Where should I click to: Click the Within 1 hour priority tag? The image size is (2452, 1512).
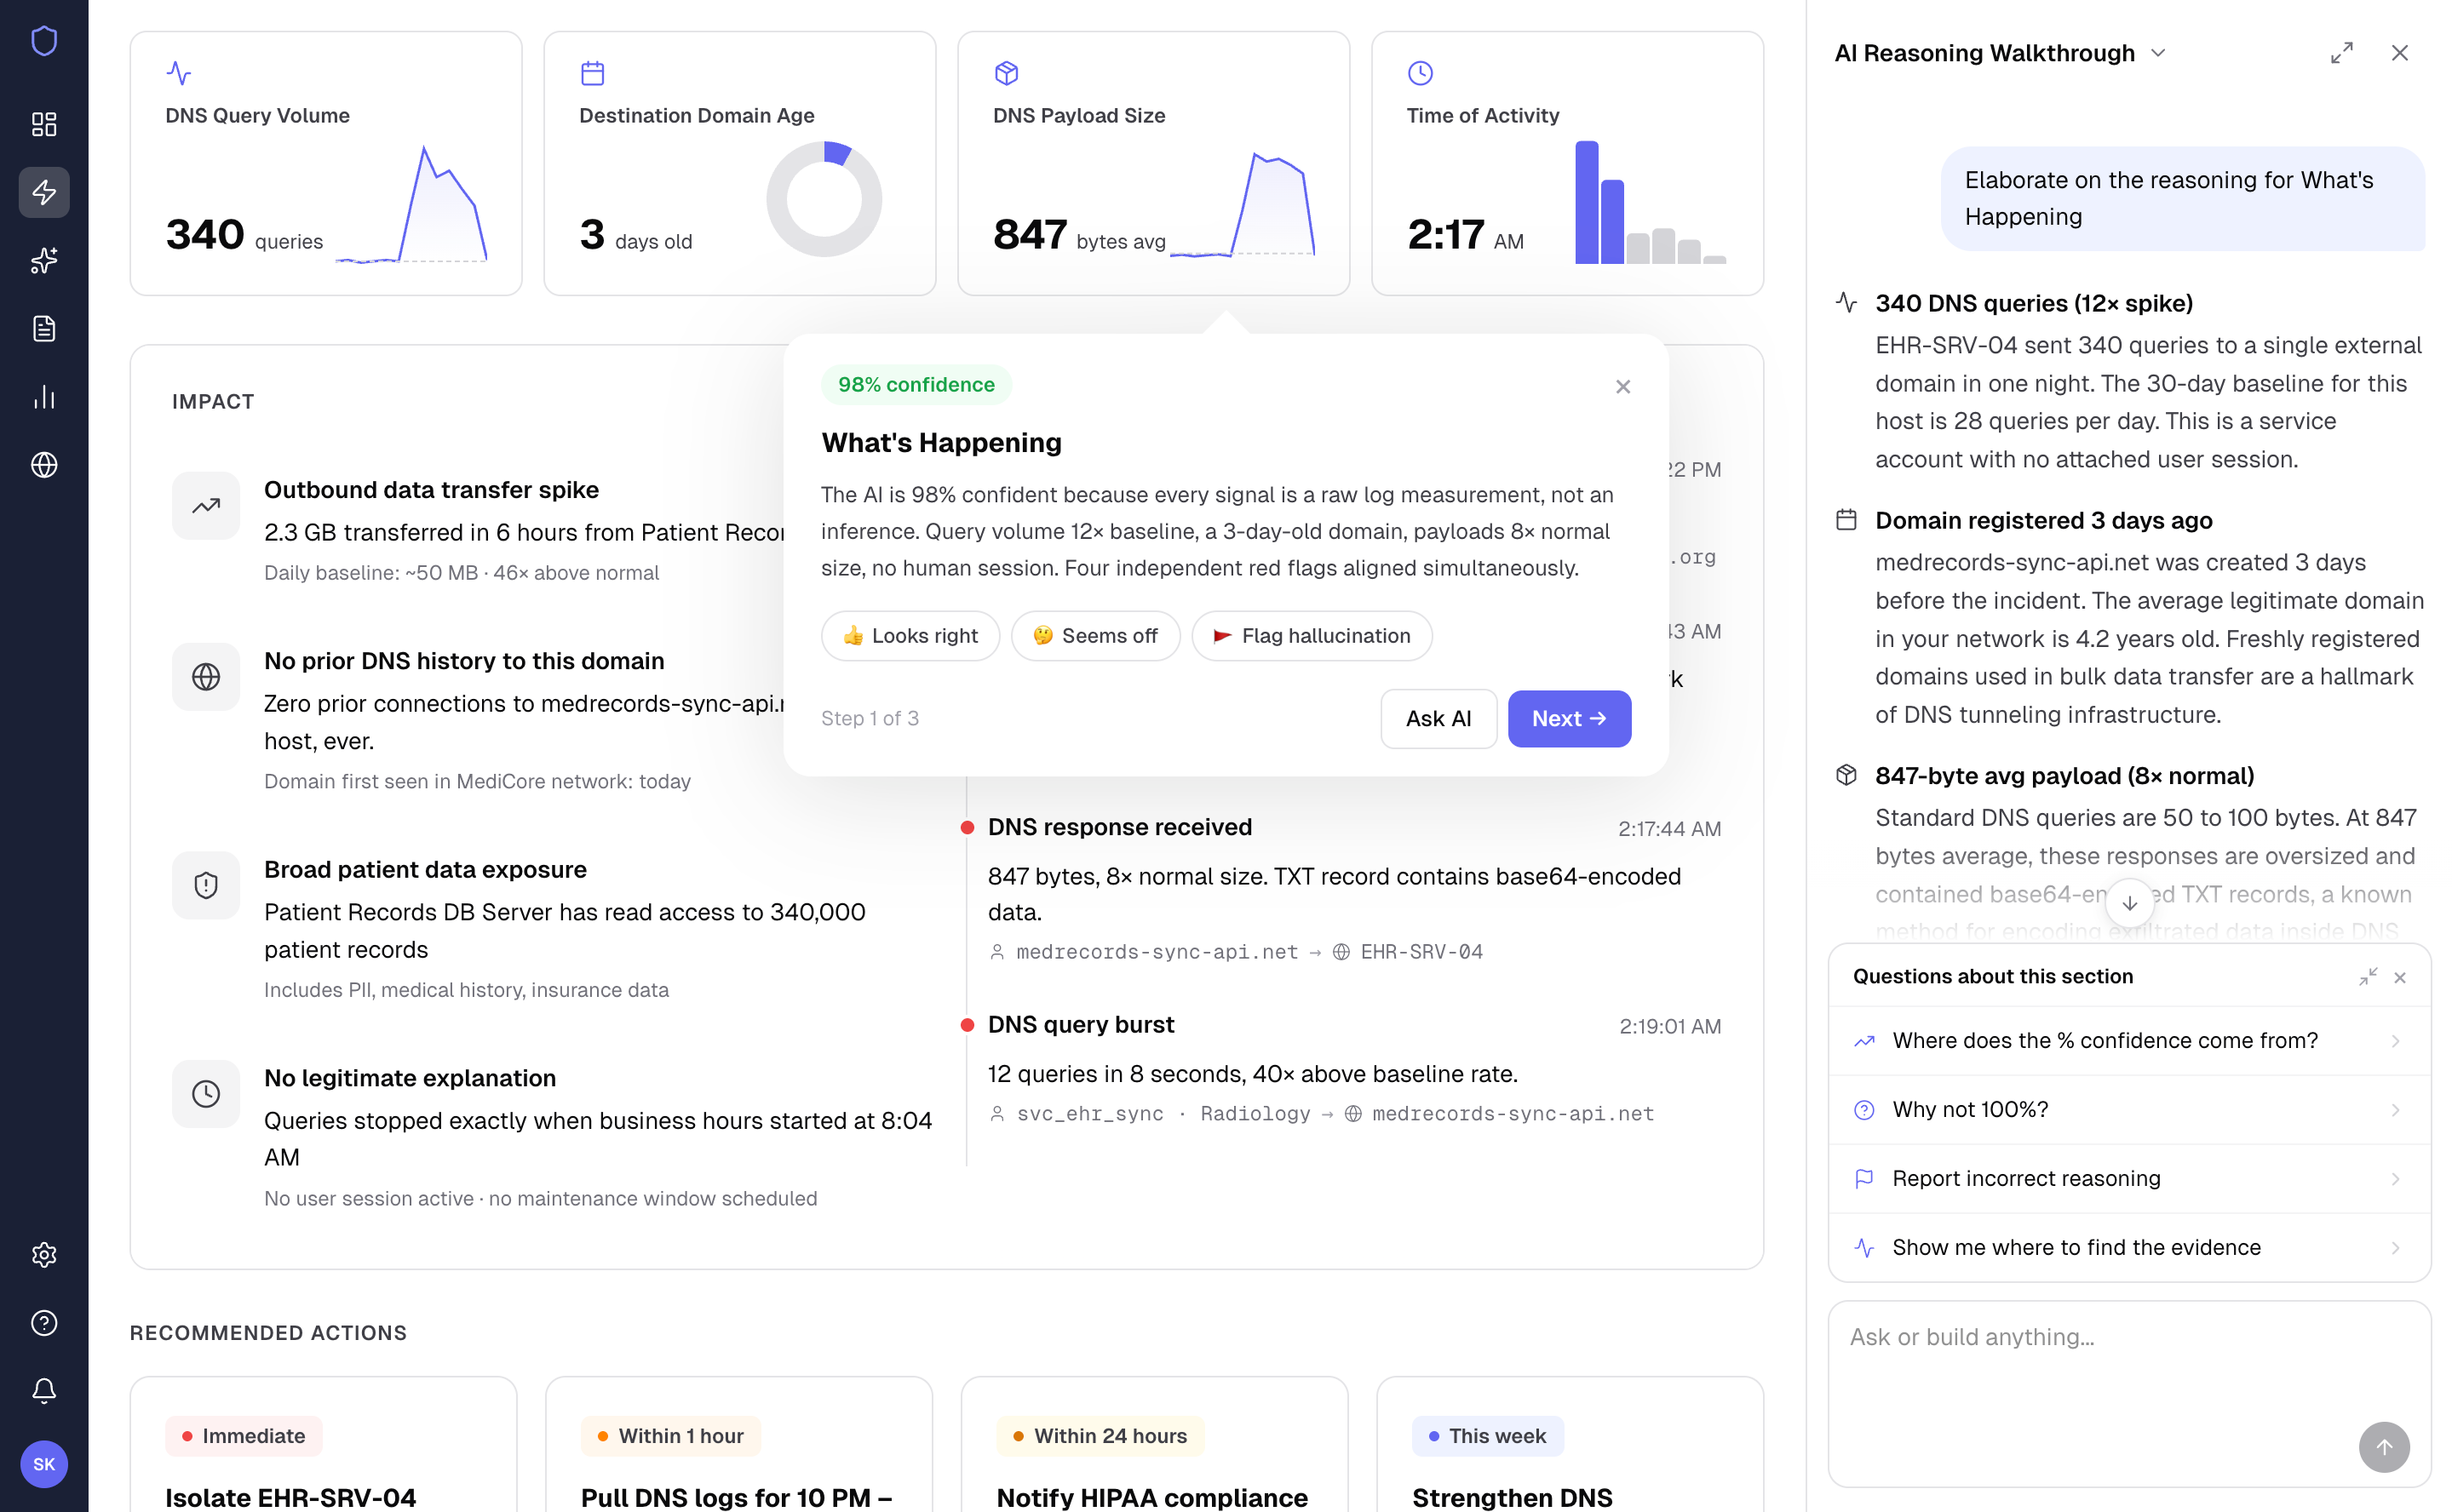[671, 1436]
